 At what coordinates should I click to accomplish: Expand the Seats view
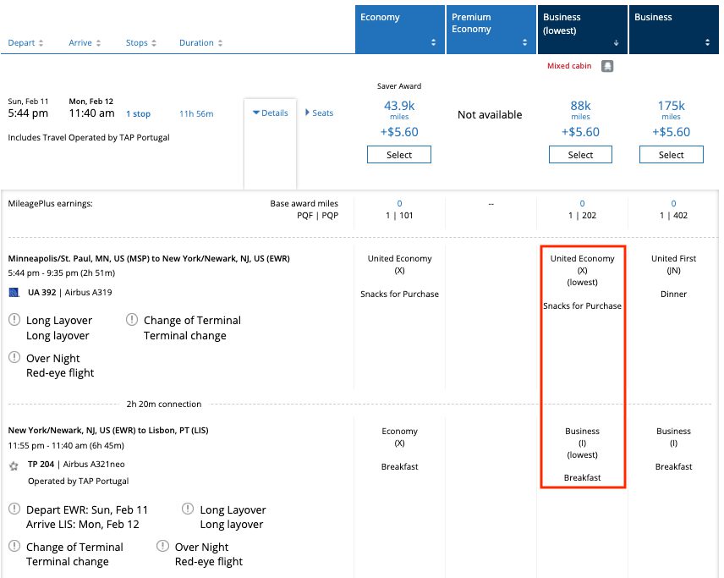319,113
